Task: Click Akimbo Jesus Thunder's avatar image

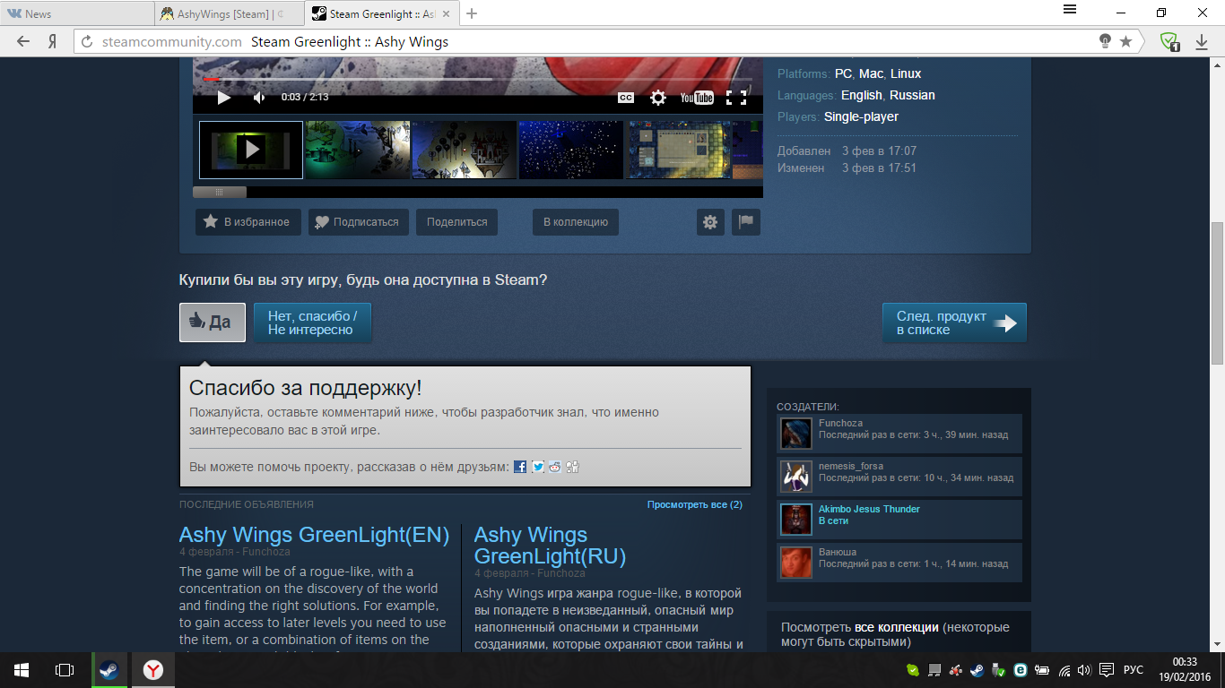Action: click(x=796, y=520)
